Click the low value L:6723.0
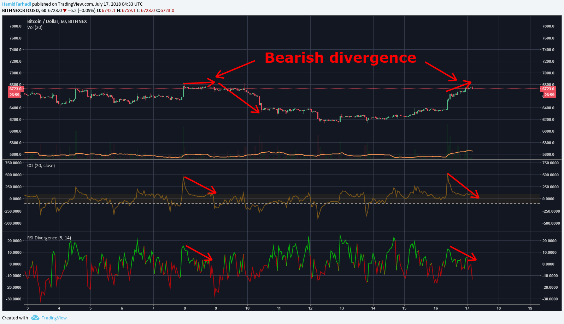Viewport: 564px width, 324px height. [x=146, y=11]
